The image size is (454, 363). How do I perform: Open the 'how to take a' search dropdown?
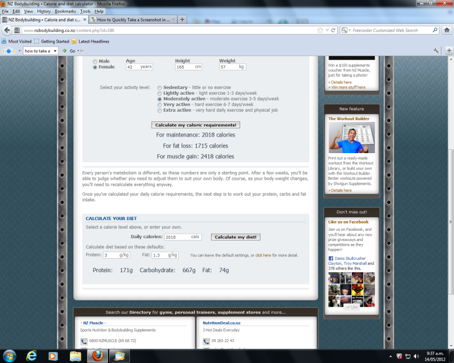point(54,50)
